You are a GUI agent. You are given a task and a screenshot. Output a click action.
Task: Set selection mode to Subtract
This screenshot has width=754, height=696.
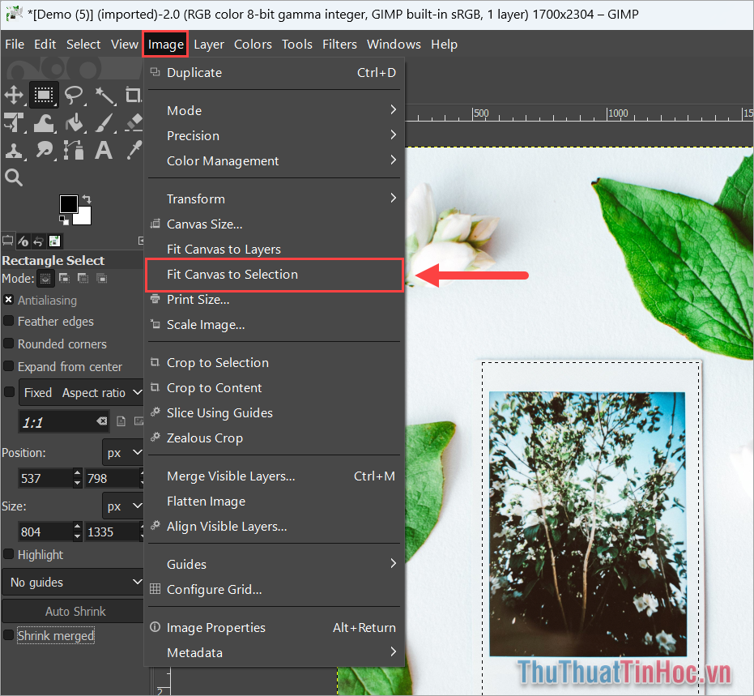(x=83, y=278)
